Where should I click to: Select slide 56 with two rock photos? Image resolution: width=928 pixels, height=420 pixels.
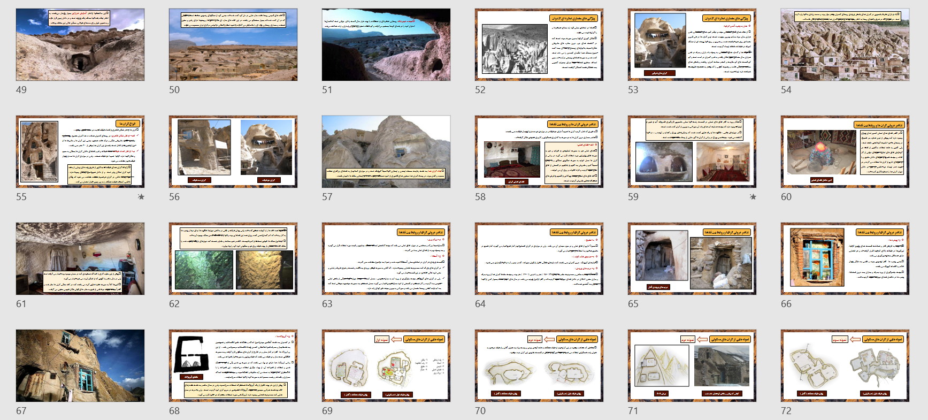(x=233, y=152)
